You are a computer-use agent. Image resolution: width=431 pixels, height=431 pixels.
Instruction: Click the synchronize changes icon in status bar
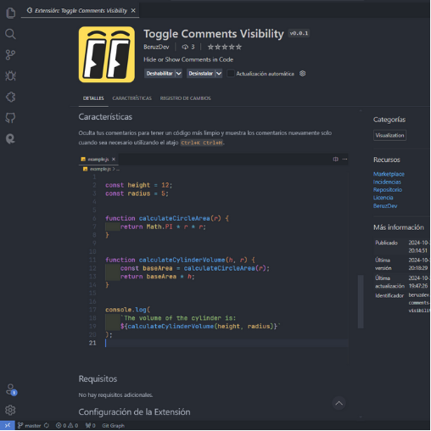coord(47,425)
